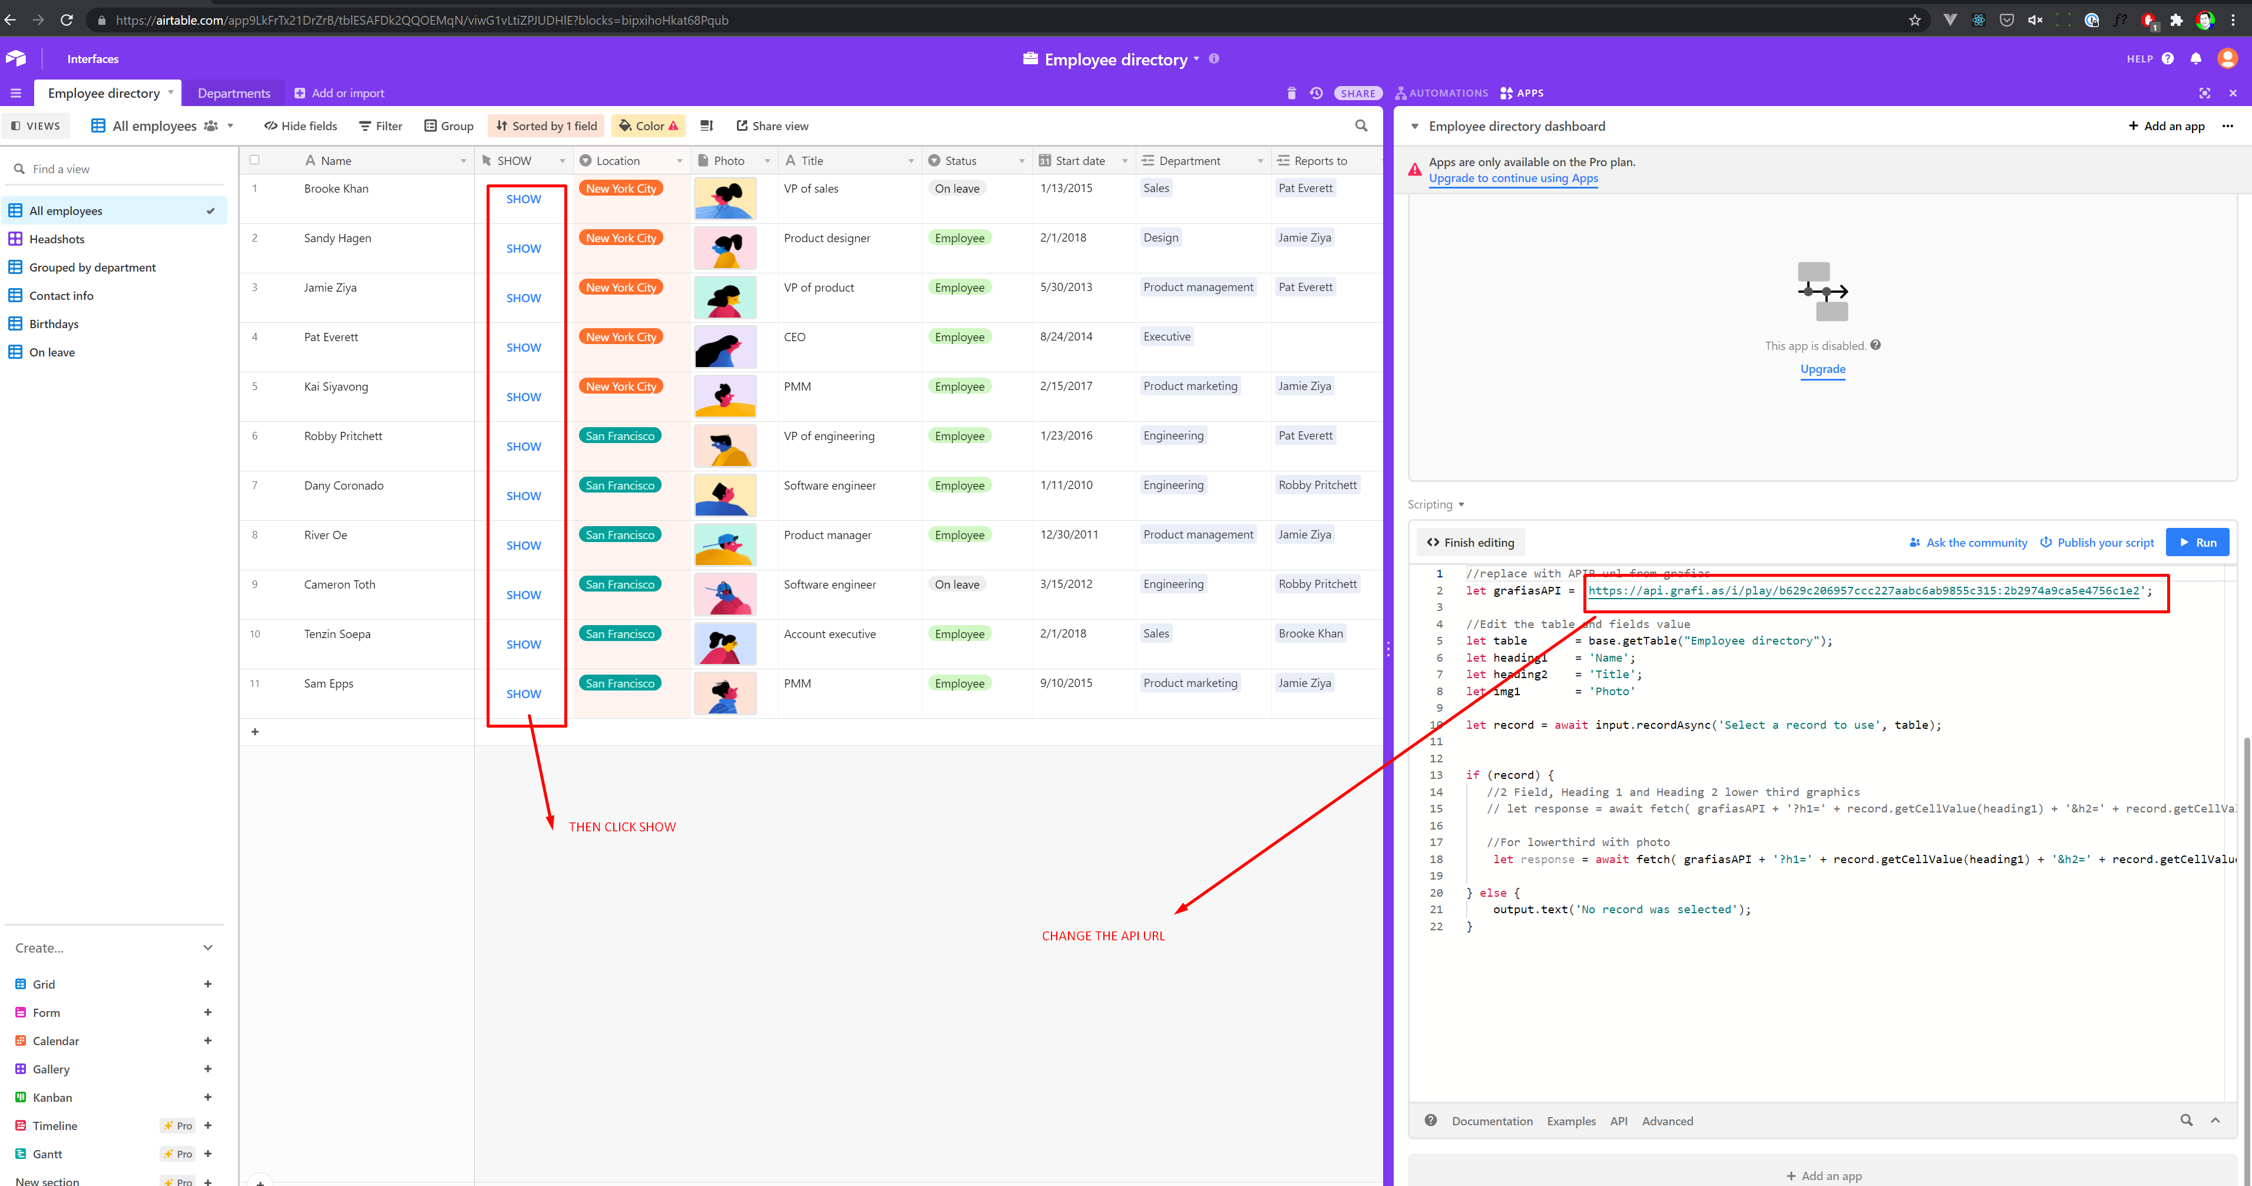Viewport: 2252px width, 1186px height.
Task: Open the Color options button
Action: [x=648, y=126]
